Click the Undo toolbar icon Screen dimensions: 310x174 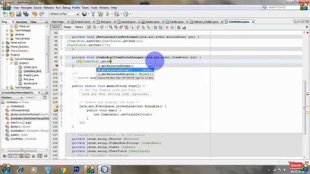pos(35,14)
